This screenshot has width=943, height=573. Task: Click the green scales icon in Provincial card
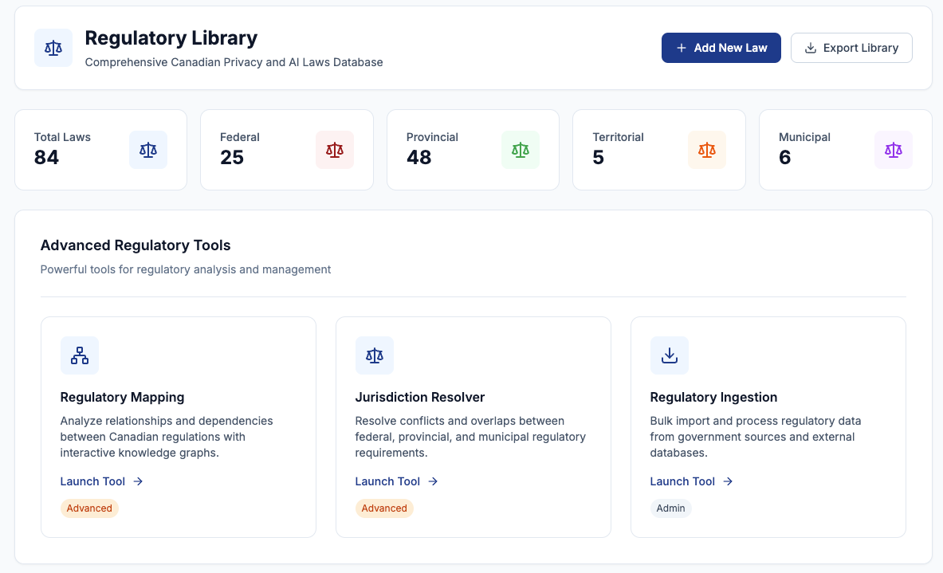pos(521,150)
